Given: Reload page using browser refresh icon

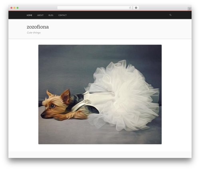Looking at the screenshot, I should [130, 8].
